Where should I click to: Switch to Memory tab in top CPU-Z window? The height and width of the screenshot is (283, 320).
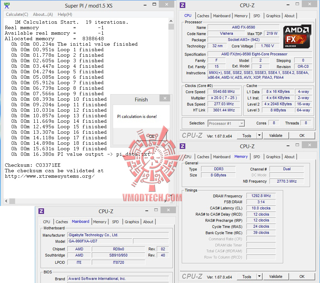[x=241, y=16]
